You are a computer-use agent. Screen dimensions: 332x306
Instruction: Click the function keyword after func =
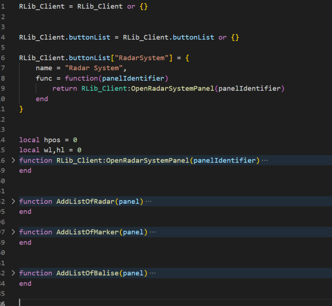pyautogui.click(x=82, y=78)
